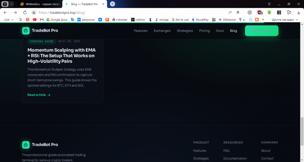Open the footer About link

266,151
